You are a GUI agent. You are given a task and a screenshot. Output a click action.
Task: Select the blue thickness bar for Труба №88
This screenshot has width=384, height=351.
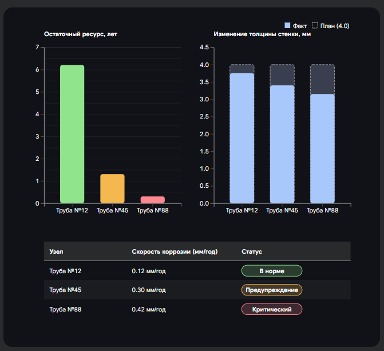(x=322, y=149)
